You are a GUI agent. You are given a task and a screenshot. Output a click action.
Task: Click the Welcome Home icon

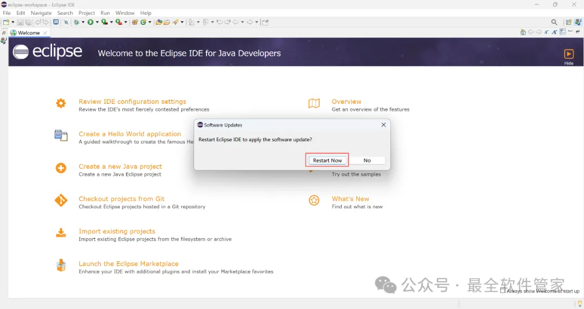coord(523,32)
